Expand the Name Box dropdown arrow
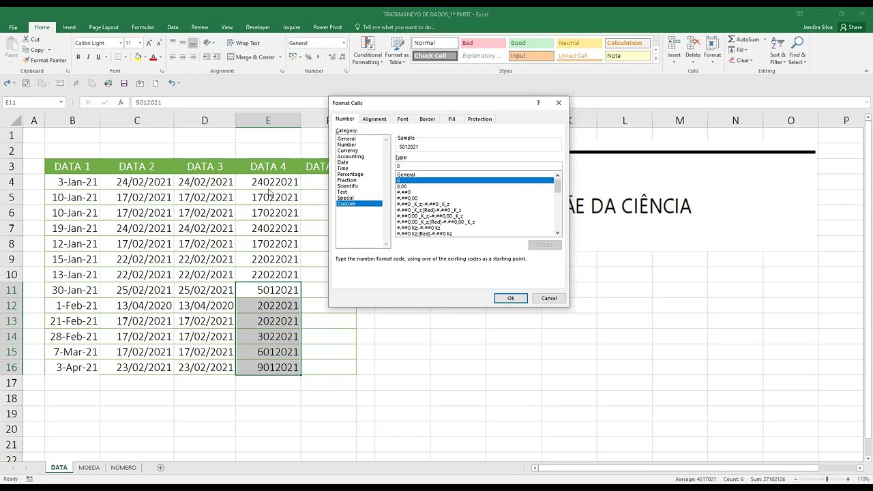Viewport: 873px width, 491px height. pos(61,102)
